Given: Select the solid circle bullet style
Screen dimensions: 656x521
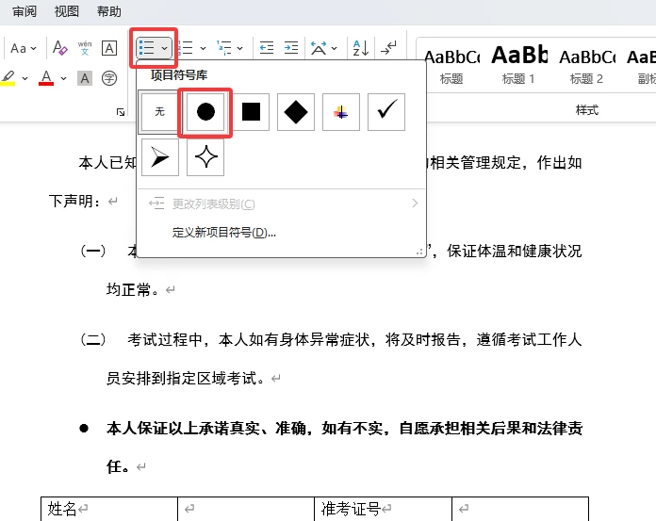Looking at the screenshot, I should click(x=205, y=112).
